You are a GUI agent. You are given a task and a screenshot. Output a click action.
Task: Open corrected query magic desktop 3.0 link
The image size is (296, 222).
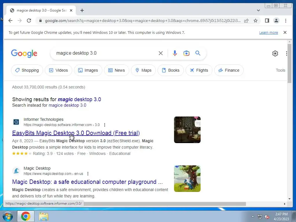pyautogui.click(x=79, y=99)
